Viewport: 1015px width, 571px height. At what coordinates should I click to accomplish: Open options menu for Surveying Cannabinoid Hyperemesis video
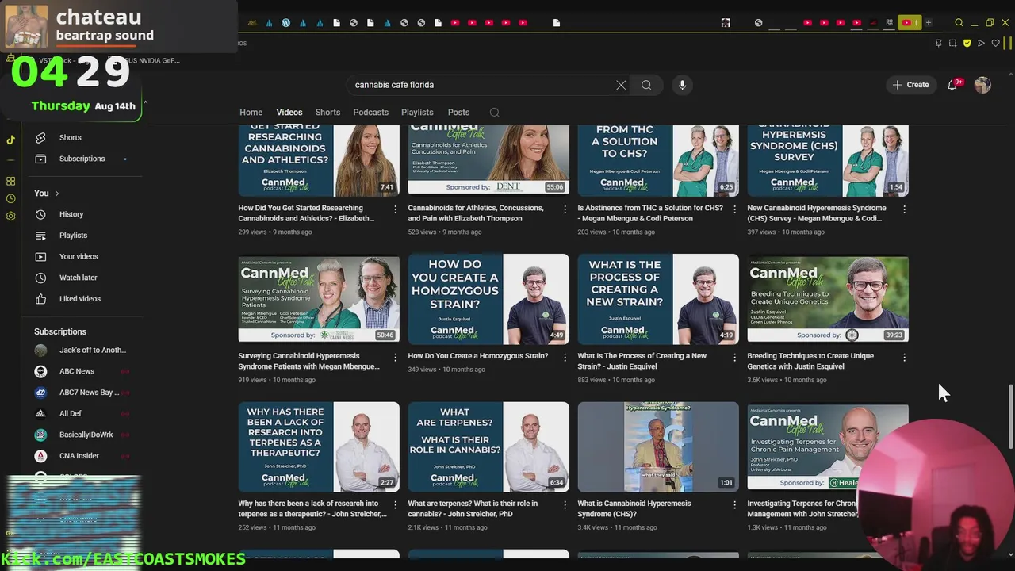395,358
